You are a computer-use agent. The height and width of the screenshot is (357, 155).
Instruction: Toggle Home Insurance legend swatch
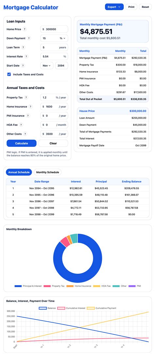point(70,286)
